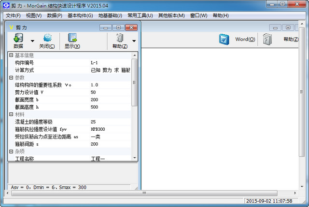
Task: Select the 箍筋抗拉强度设计值 HPB300 field
Action: (111, 129)
